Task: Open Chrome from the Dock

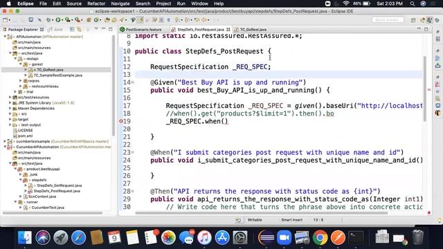Action: [320, 237]
